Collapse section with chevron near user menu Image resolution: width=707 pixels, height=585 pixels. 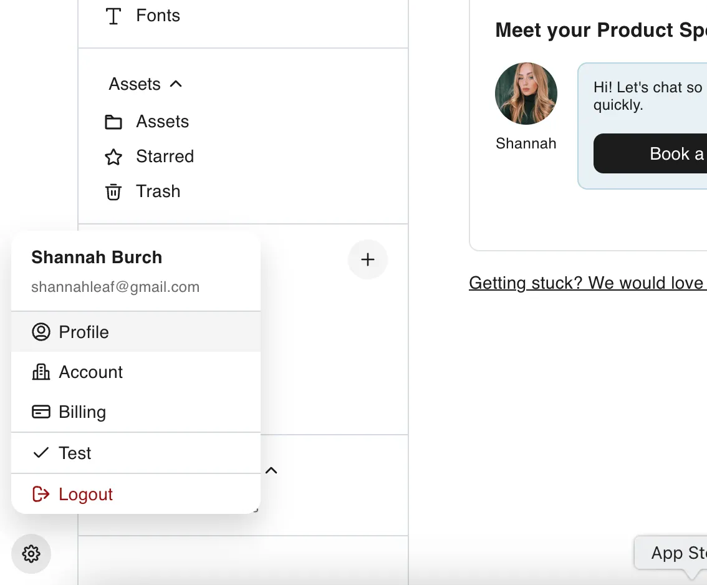(271, 470)
